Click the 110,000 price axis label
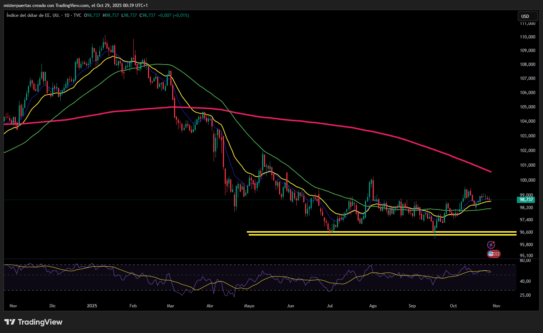543x333 pixels. point(528,37)
